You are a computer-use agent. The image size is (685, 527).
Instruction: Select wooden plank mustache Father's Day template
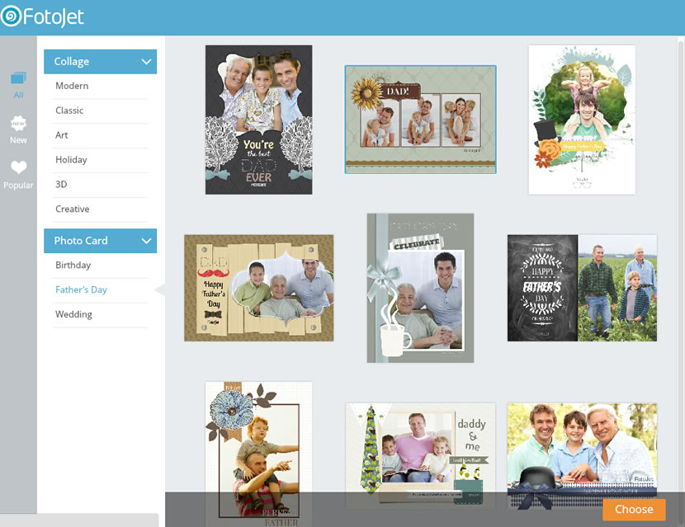click(x=258, y=288)
